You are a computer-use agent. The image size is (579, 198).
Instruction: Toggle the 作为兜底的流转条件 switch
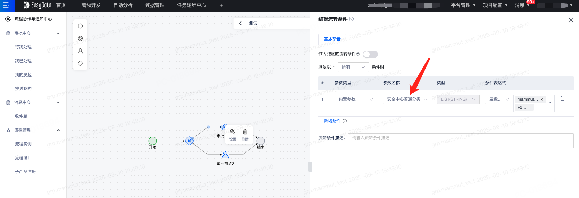[x=370, y=54]
